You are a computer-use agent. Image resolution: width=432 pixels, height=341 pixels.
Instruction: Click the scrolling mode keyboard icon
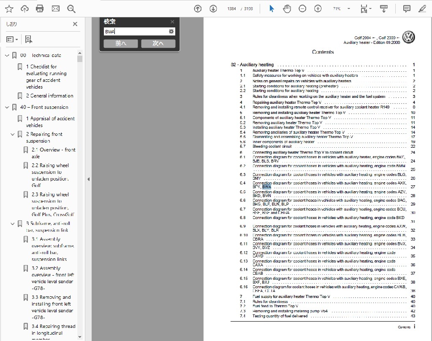click(x=383, y=9)
